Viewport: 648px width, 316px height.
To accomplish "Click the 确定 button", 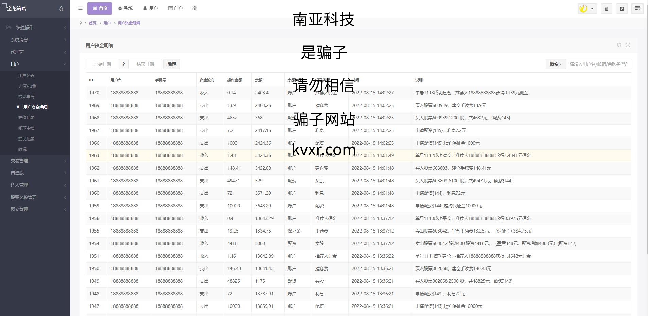I will [x=172, y=64].
